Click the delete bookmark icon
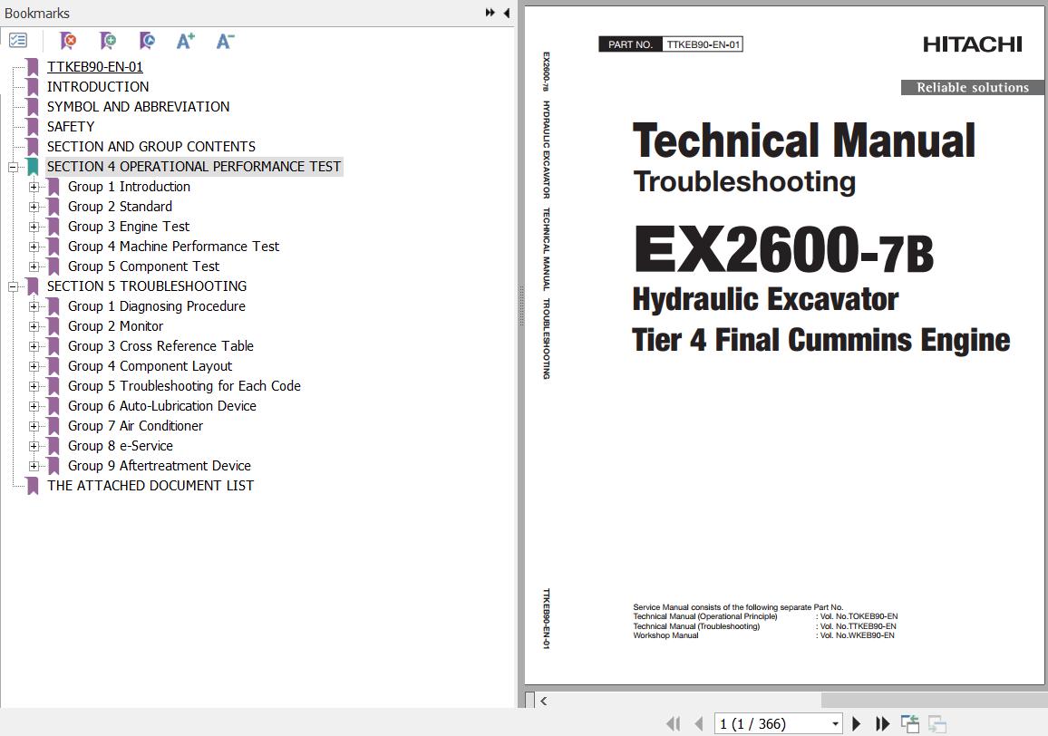 pyautogui.click(x=67, y=41)
